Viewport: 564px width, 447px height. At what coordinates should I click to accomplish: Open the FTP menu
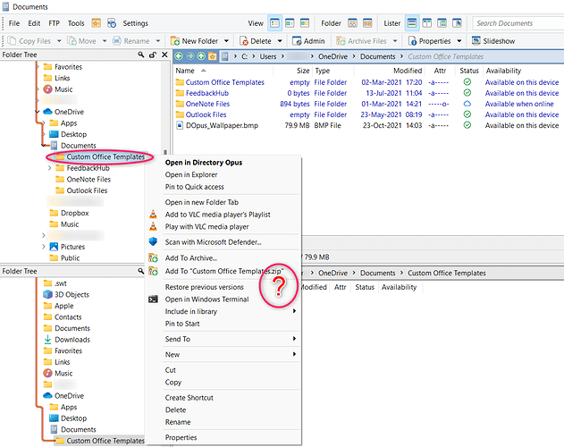[54, 23]
